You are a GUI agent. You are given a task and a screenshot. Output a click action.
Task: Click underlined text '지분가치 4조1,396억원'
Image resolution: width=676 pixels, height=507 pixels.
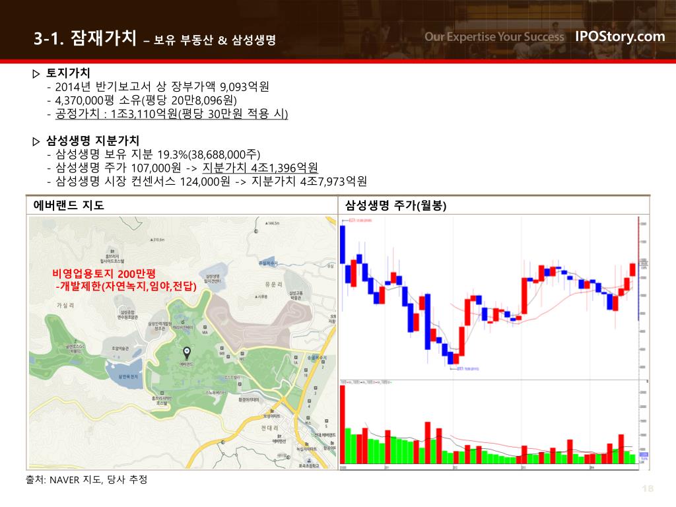pos(260,168)
